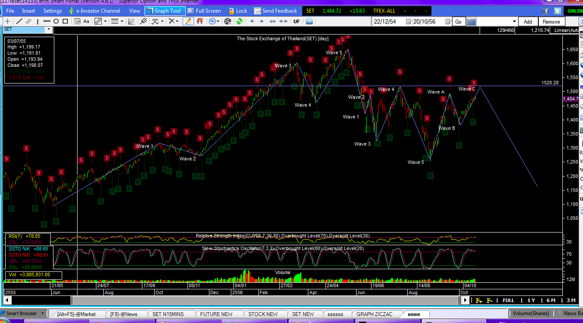
Task: Click the horizontal scrollbar right arrow
Action: (x=465, y=300)
